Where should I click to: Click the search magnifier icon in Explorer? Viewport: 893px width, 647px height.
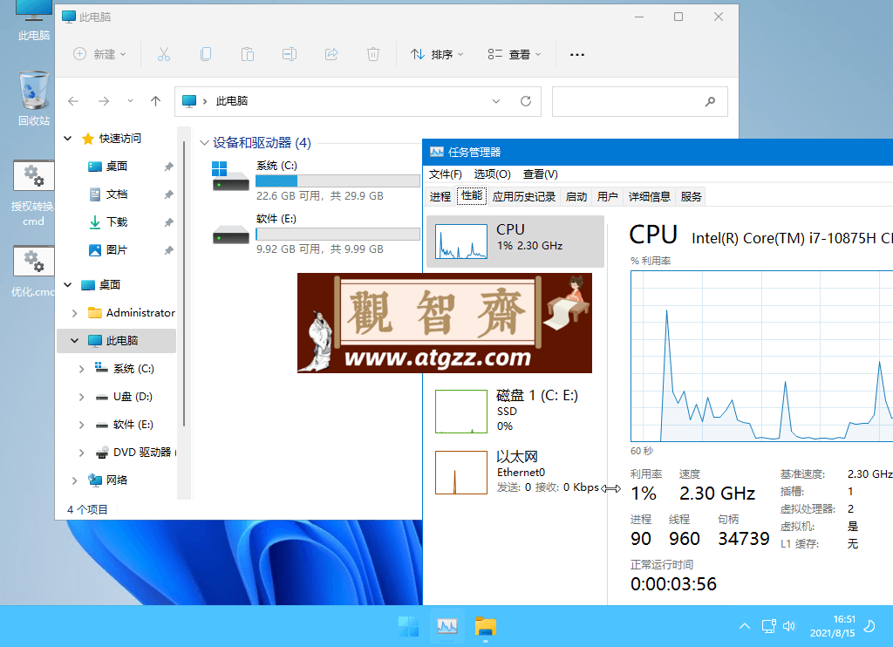pos(710,101)
